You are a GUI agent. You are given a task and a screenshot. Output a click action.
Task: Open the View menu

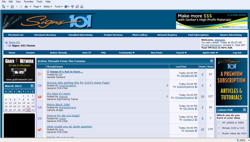18,2
